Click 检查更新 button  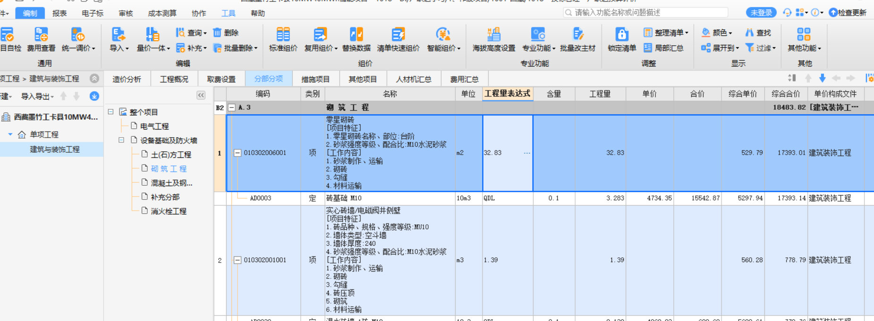point(848,13)
